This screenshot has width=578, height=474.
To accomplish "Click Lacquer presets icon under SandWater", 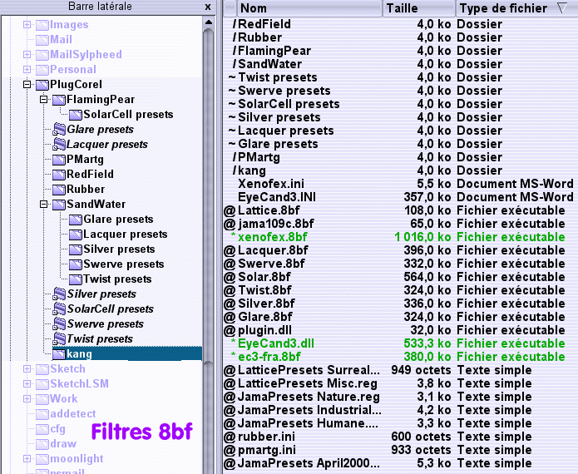I will (x=76, y=235).
